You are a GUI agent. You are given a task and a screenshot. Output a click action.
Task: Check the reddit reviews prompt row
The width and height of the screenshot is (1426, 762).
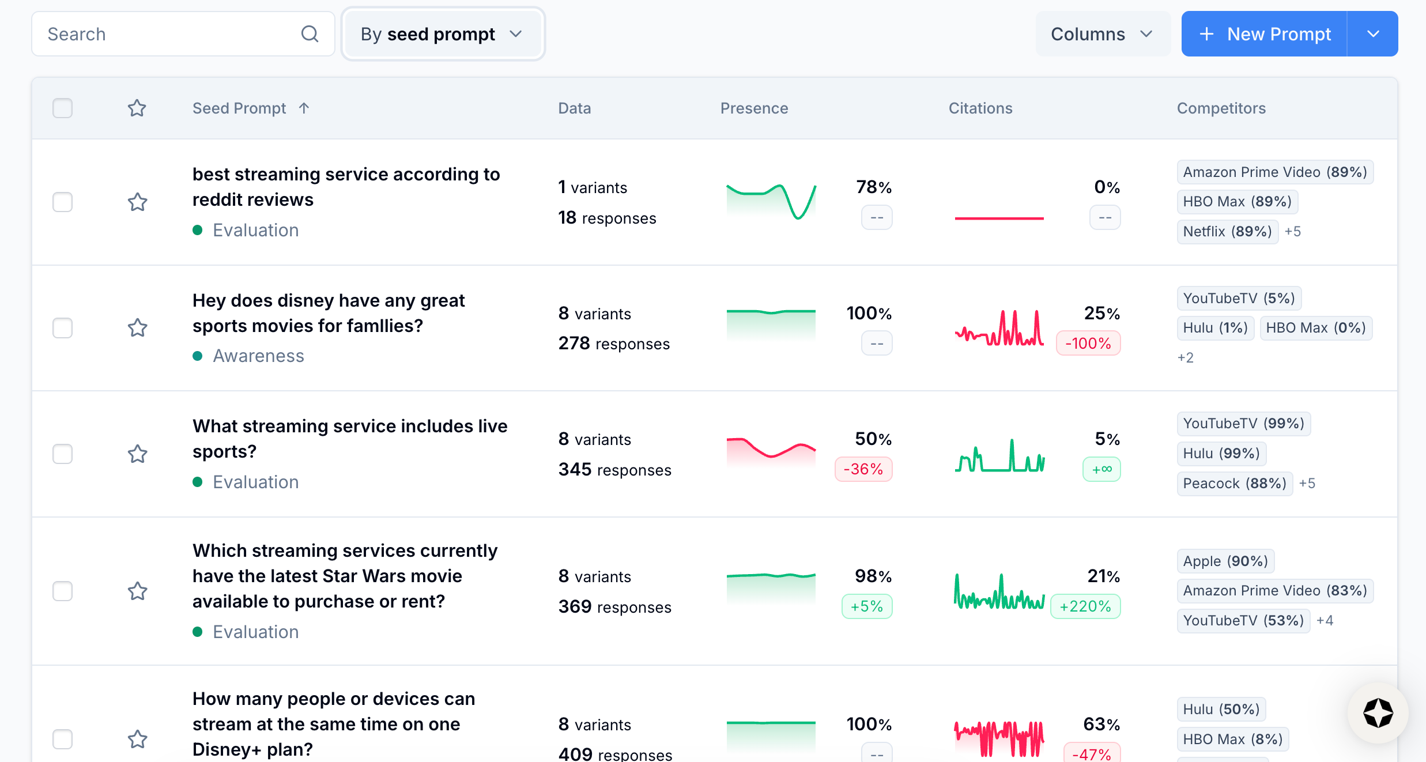point(62,202)
